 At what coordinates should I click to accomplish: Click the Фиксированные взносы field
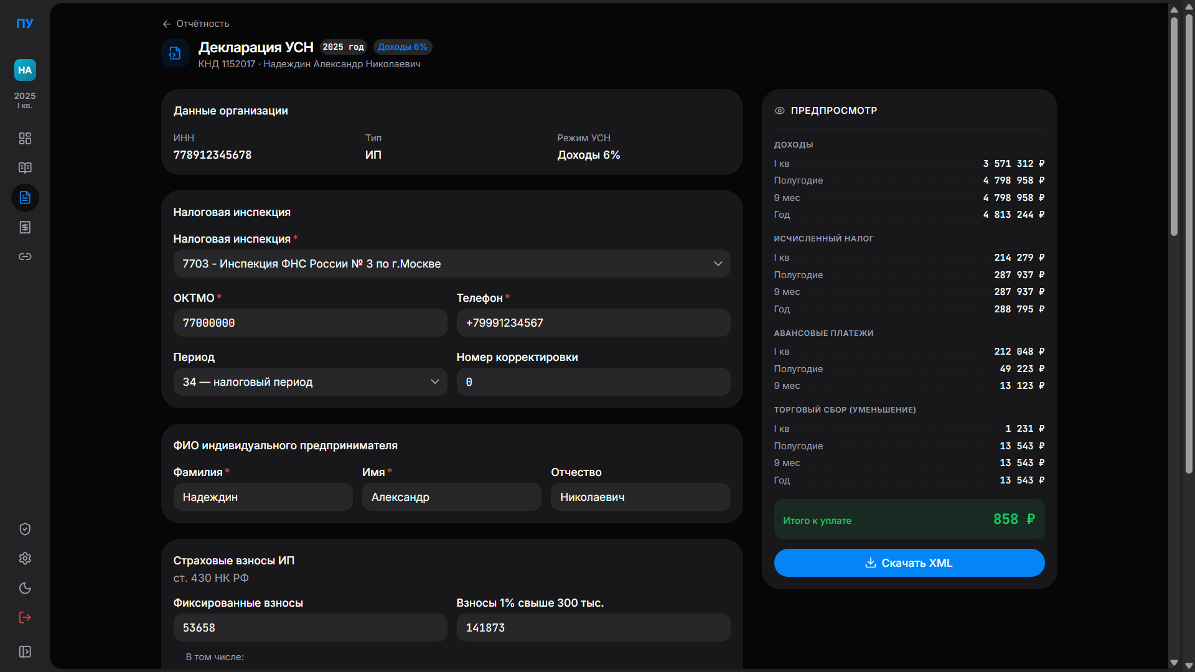310,628
